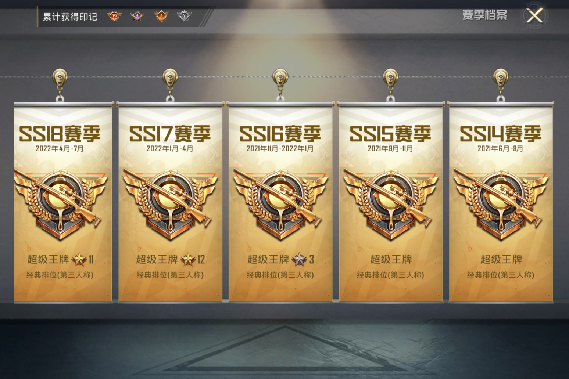
Task: Click the gray question mark badge
Action: pyautogui.click(x=184, y=16)
